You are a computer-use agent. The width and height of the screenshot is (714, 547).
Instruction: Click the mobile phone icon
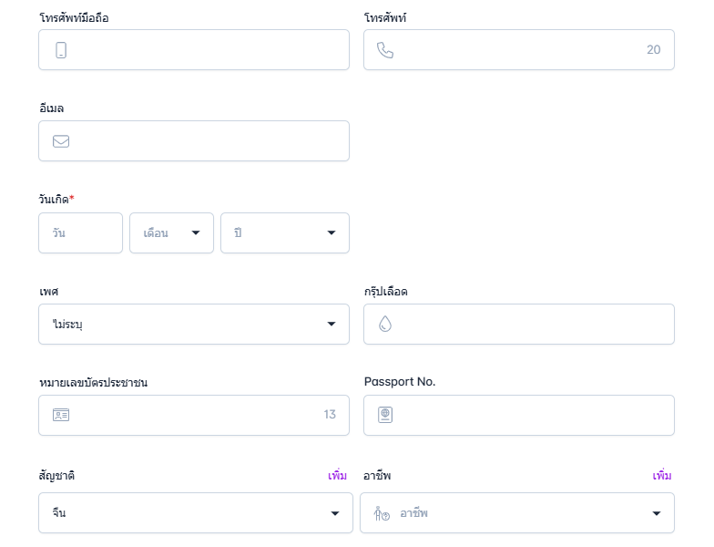pos(61,50)
